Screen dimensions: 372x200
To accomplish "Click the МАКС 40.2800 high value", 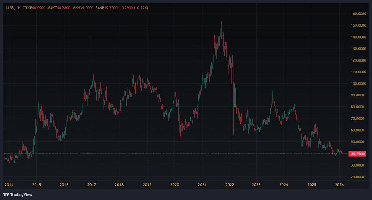I will coord(59,8).
